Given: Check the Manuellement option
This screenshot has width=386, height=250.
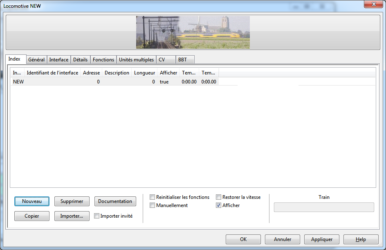Looking at the screenshot, I should pos(153,205).
